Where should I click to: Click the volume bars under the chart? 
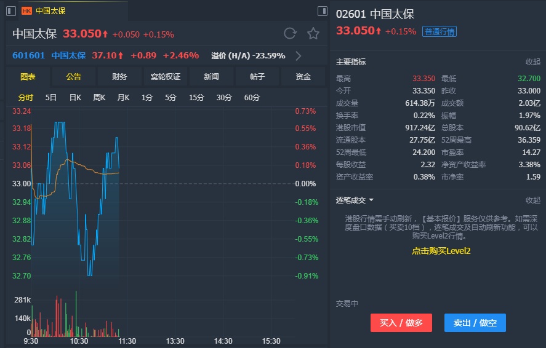coord(68,314)
